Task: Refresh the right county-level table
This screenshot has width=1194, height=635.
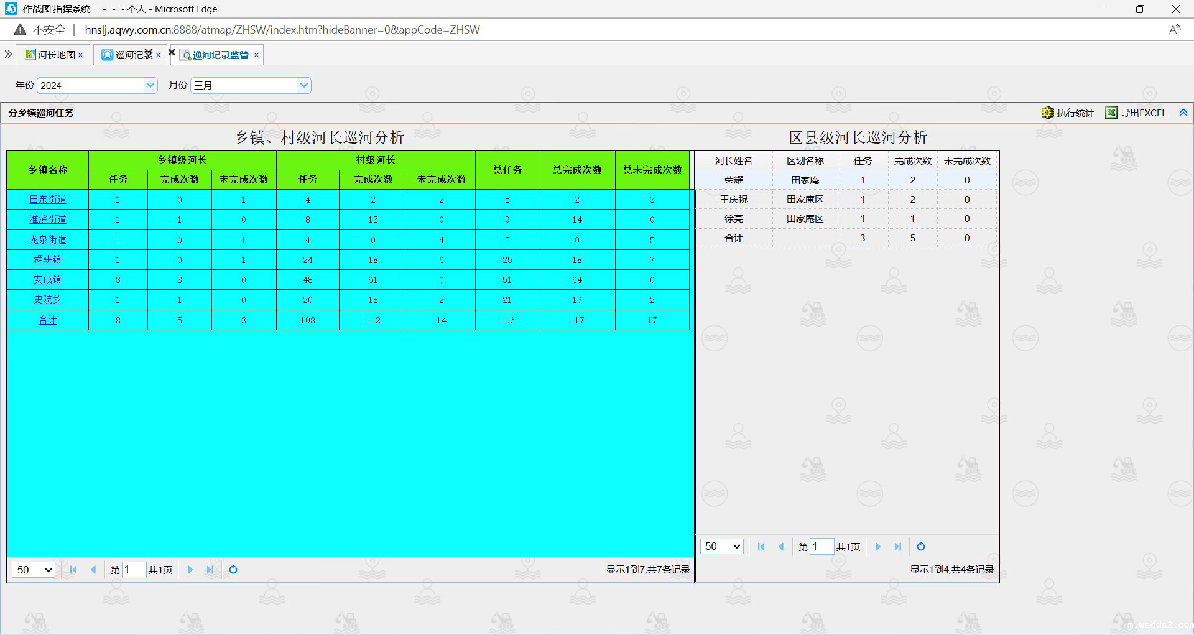Action: [x=921, y=547]
